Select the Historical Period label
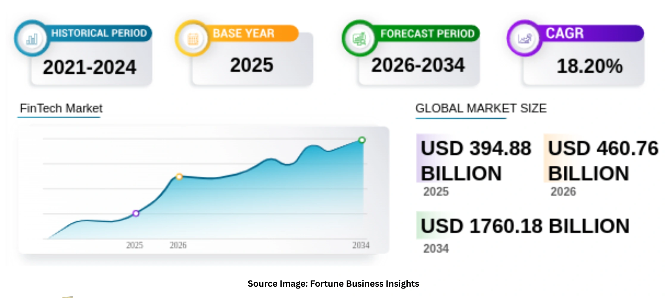667x298 pixels. coord(99,33)
